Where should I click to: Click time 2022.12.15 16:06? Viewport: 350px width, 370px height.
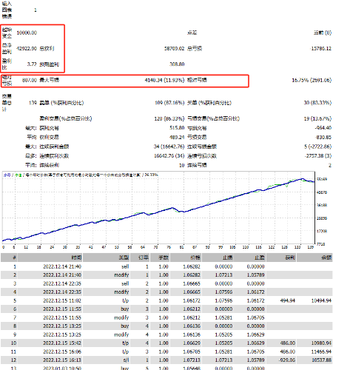(62, 351)
